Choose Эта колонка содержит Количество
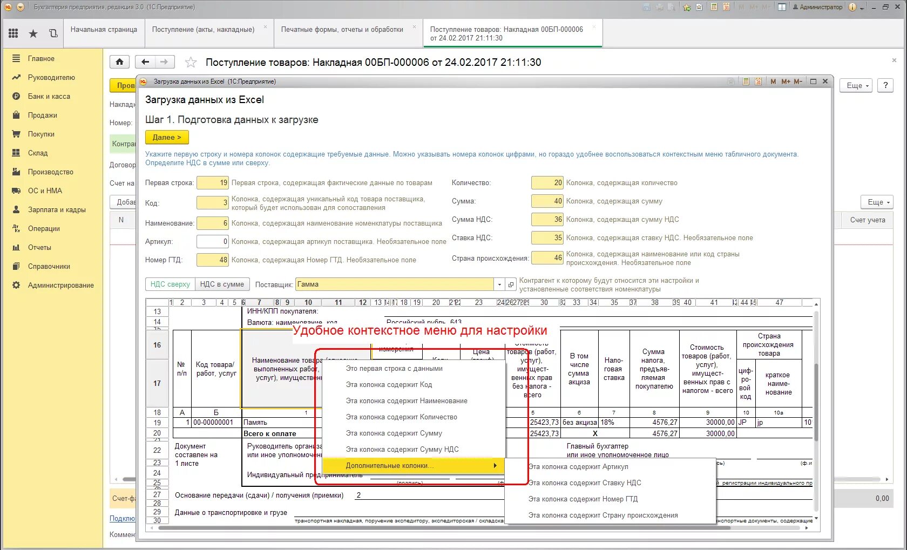Viewport: 907px width, 550px height. coord(401,417)
